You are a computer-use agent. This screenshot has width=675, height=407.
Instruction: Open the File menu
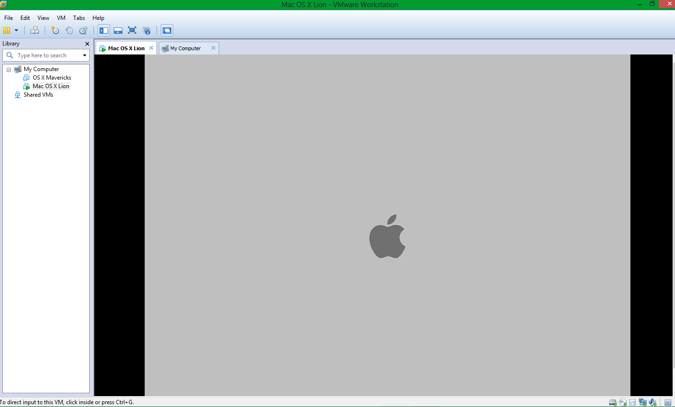(x=9, y=18)
